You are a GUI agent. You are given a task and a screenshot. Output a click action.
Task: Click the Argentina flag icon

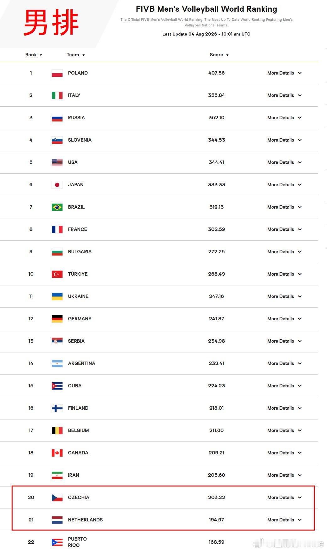tap(57, 363)
